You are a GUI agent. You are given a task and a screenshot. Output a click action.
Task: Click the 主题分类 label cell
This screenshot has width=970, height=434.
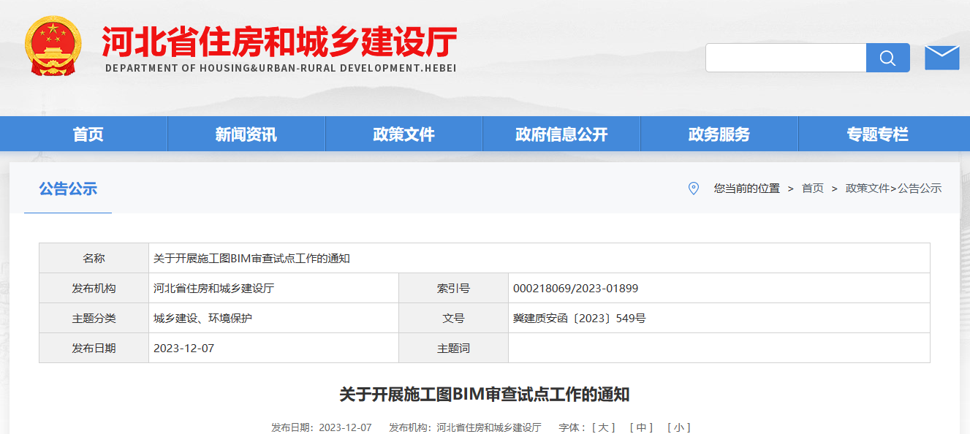pyautogui.click(x=94, y=319)
